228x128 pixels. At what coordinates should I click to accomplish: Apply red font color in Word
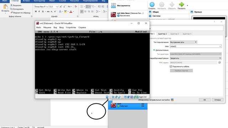point(71,11)
